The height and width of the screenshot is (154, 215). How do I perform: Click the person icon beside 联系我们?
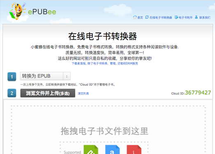coord(197,17)
